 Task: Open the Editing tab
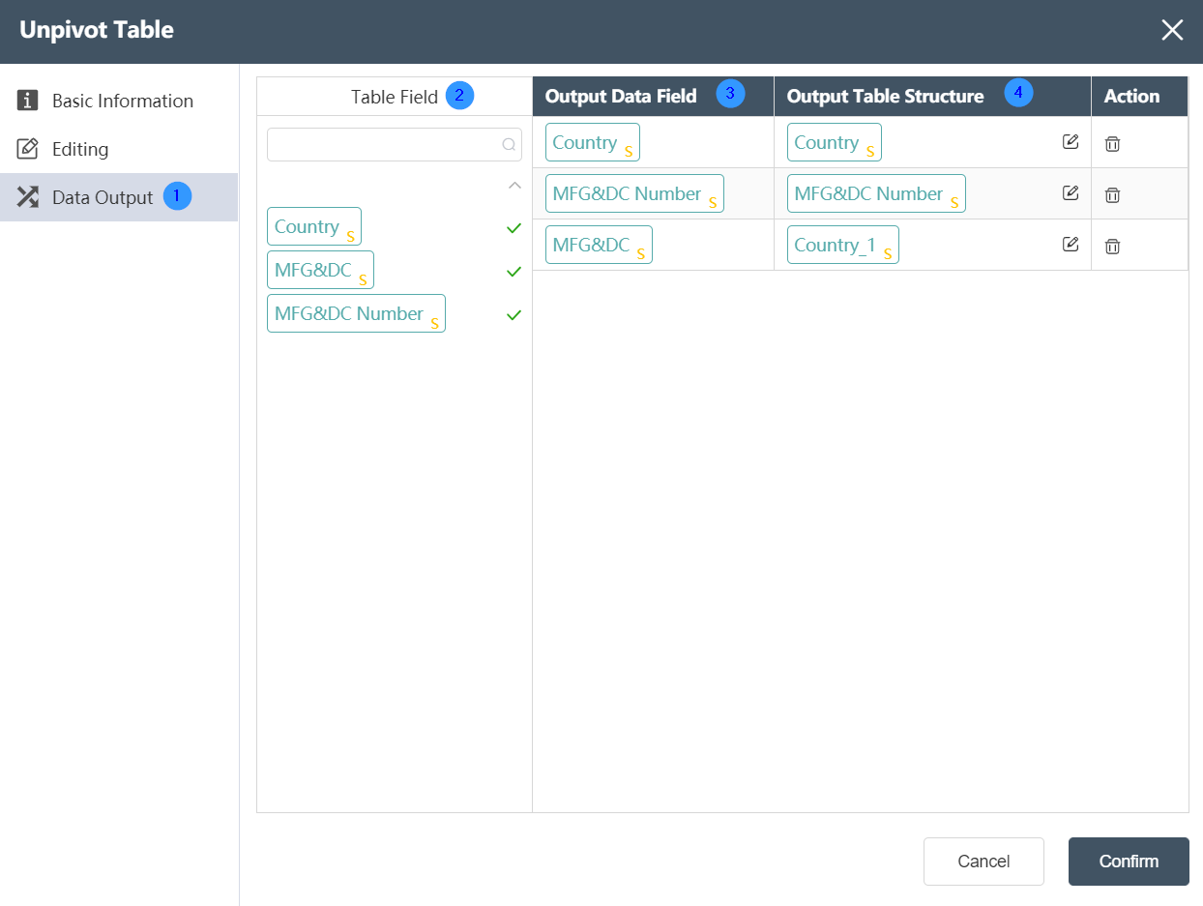119,149
